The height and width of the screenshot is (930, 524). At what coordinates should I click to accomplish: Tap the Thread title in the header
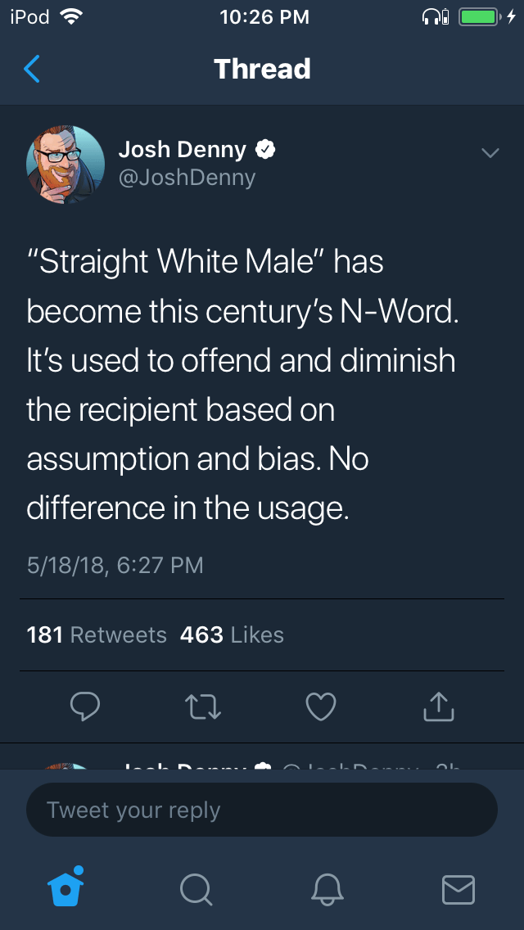262,70
